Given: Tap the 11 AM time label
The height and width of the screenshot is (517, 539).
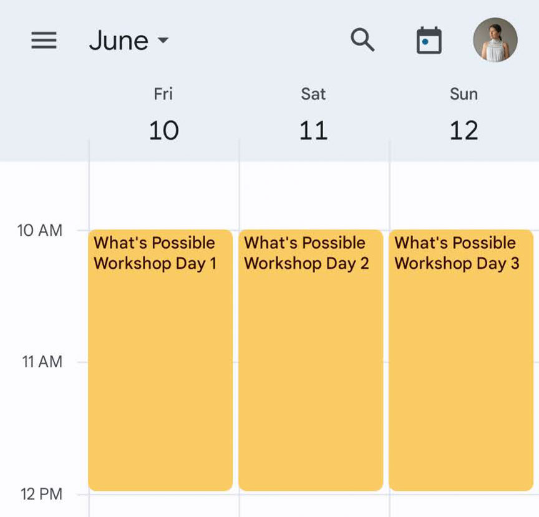Looking at the screenshot, I should pyautogui.click(x=42, y=362).
